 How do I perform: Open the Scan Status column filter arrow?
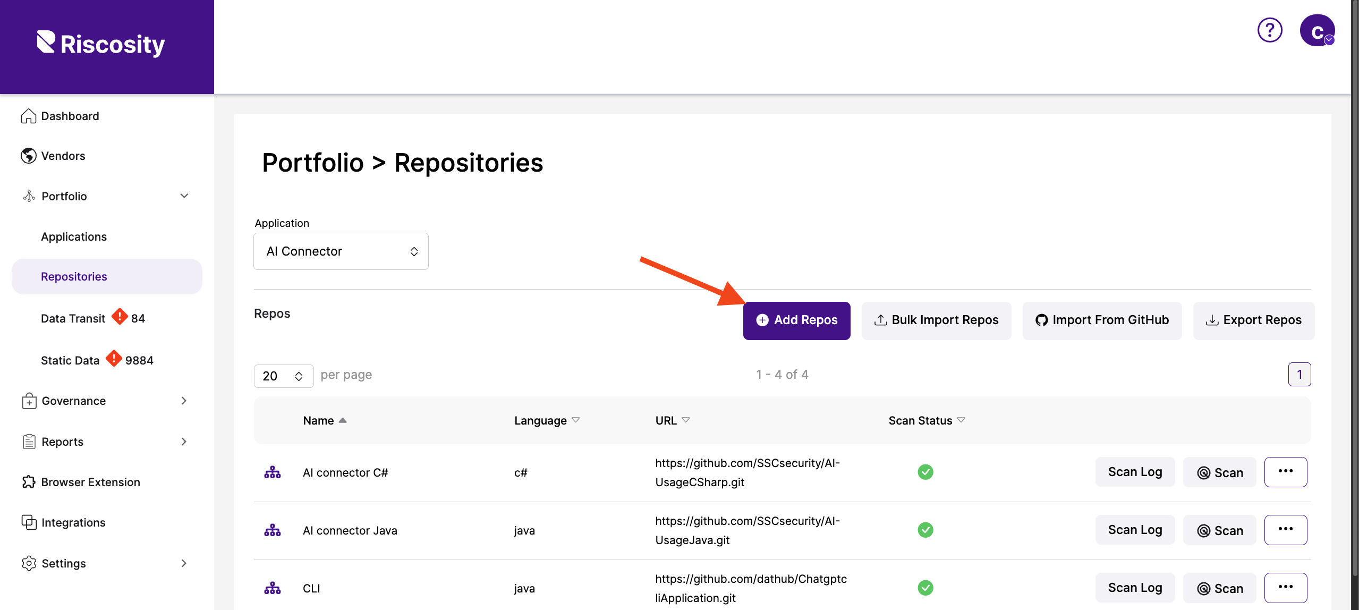(x=961, y=420)
